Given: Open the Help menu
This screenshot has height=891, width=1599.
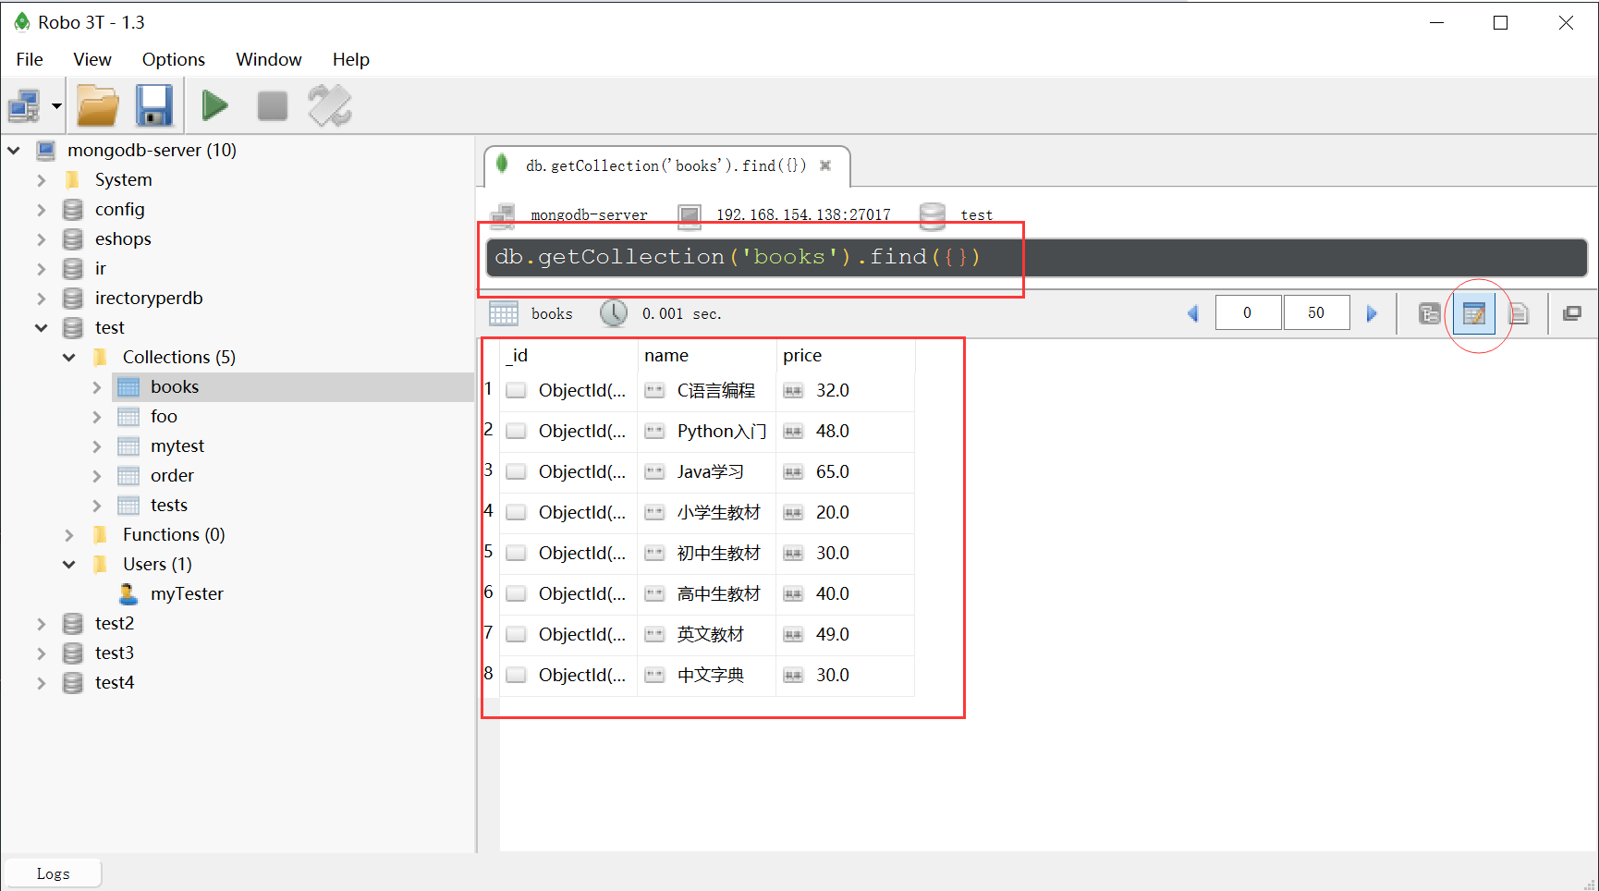Looking at the screenshot, I should 351,59.
